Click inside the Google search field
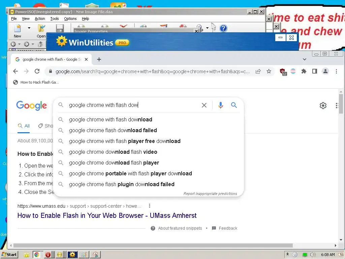The width and height of the screenshot is (345, 259). 132,105
